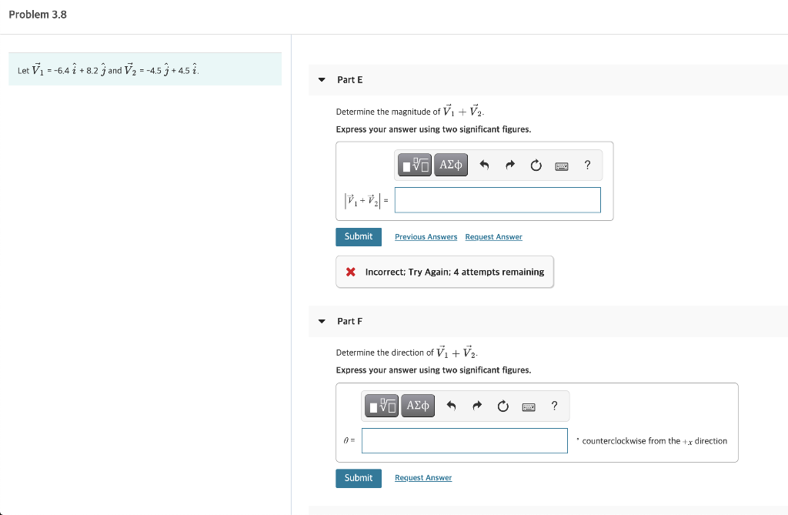This screenshot has width=788, height=515.
Task: Reset the Part F answer with refresh icon
Action: tap(503, 406)
